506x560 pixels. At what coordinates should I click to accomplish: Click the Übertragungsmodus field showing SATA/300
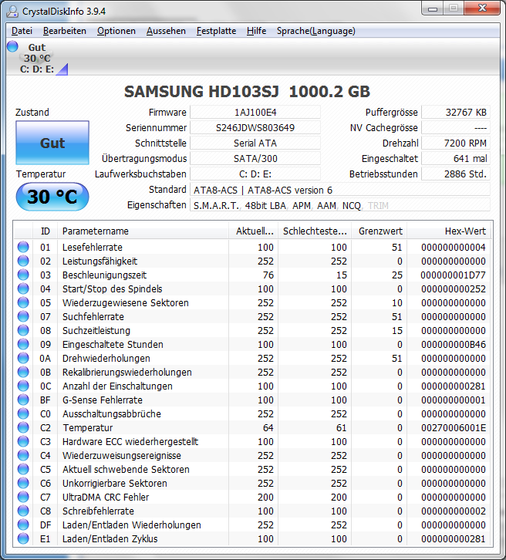[255, 159]
